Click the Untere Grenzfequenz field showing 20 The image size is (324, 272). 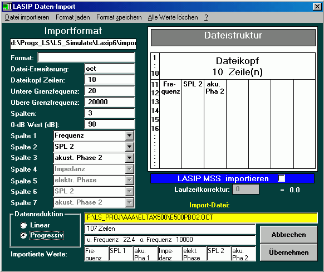(x=110, y=91)
